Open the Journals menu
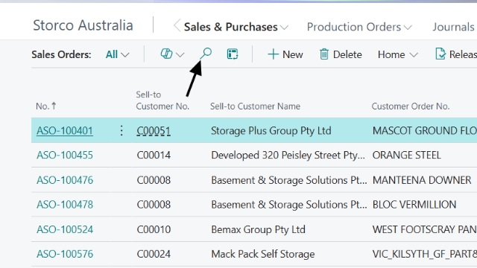 453,27
